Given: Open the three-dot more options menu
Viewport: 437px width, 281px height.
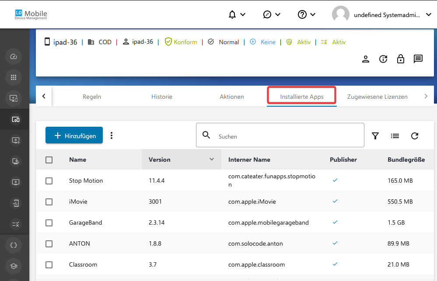Looking at the screenshot, I should coord(112,135).
